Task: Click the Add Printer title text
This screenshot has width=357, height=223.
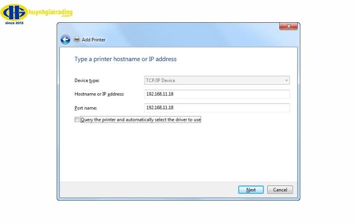Action: [x=94, y=40]
